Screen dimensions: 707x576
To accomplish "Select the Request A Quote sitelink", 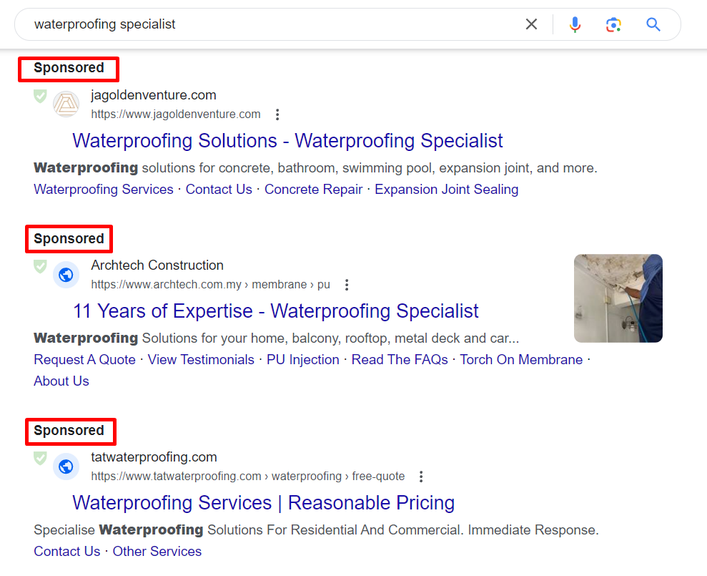I will click(x=84, y=360).
